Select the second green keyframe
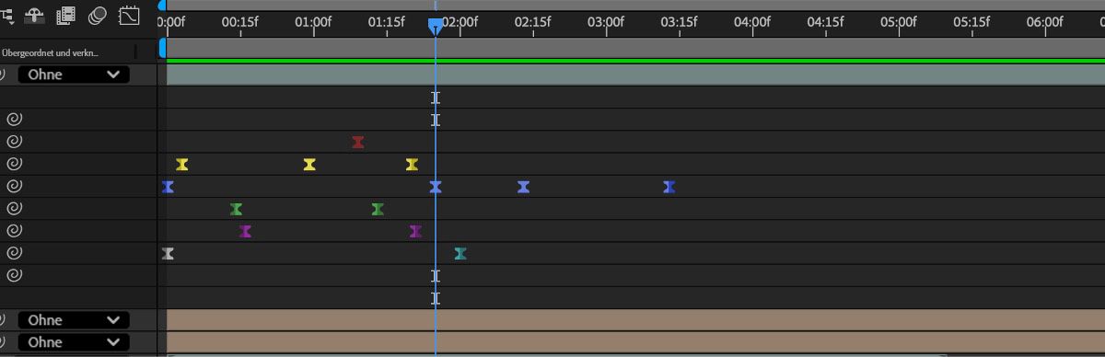This screenshot has height=357, width=1105. (x=378, y=209)
